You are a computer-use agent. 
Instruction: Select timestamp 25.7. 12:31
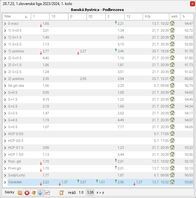(160, 79)
